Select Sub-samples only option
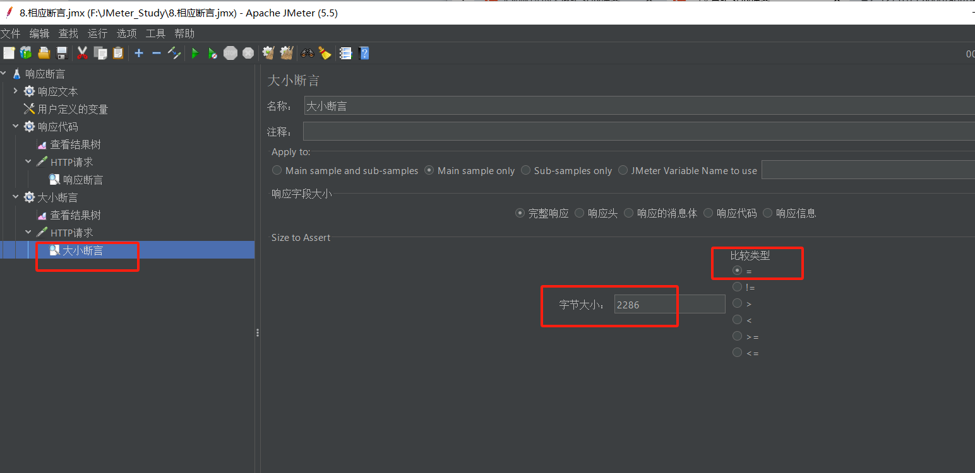The height and width of the screenshot is (473, 975). pyautogui.click(x=566, y=170)
